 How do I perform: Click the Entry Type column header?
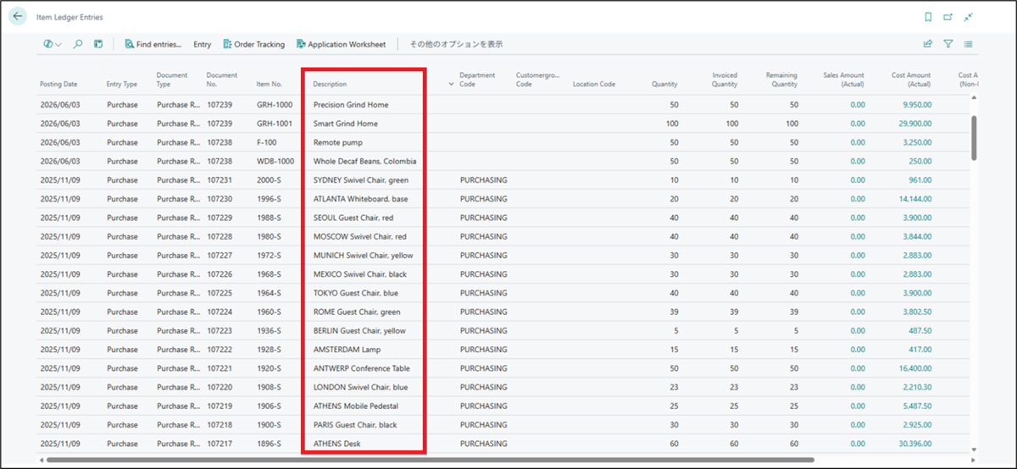tap(122, 84)
